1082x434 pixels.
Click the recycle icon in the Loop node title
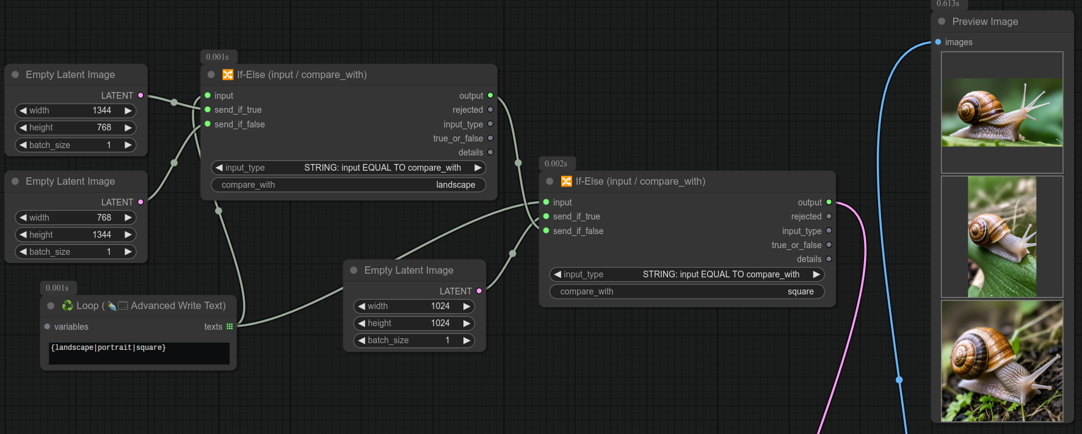(x=68, y=305)
